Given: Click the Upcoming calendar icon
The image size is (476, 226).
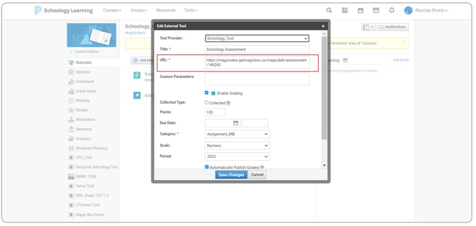Looking at the screenshot, I should (x=345, y=61).
